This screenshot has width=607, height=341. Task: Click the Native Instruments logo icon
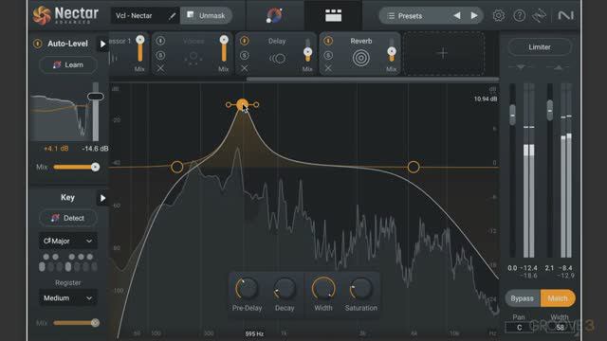pos(565,15)
